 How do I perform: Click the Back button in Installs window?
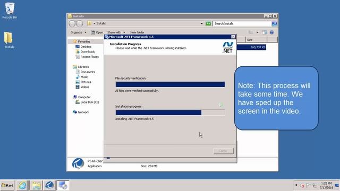[72, 23]
